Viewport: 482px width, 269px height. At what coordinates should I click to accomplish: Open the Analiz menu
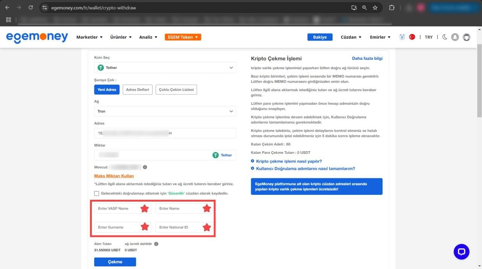pos(148,37)
